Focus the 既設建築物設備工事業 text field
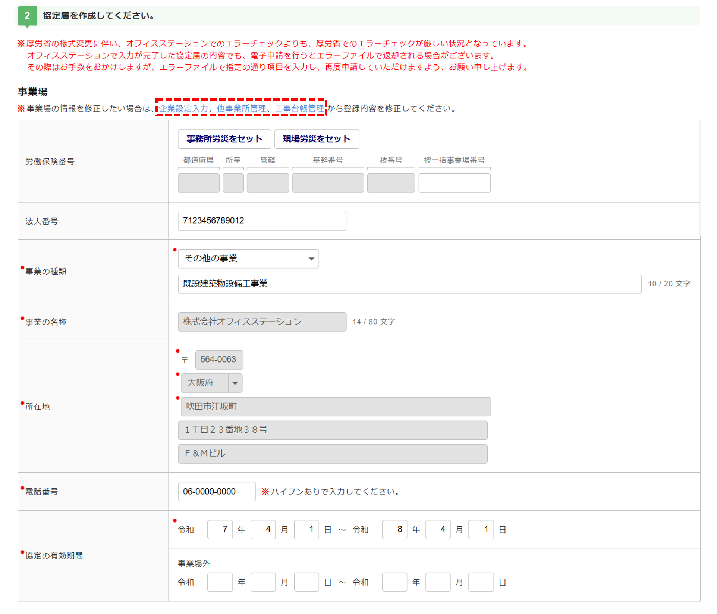The image size is (717, 614). coord(409,284)
